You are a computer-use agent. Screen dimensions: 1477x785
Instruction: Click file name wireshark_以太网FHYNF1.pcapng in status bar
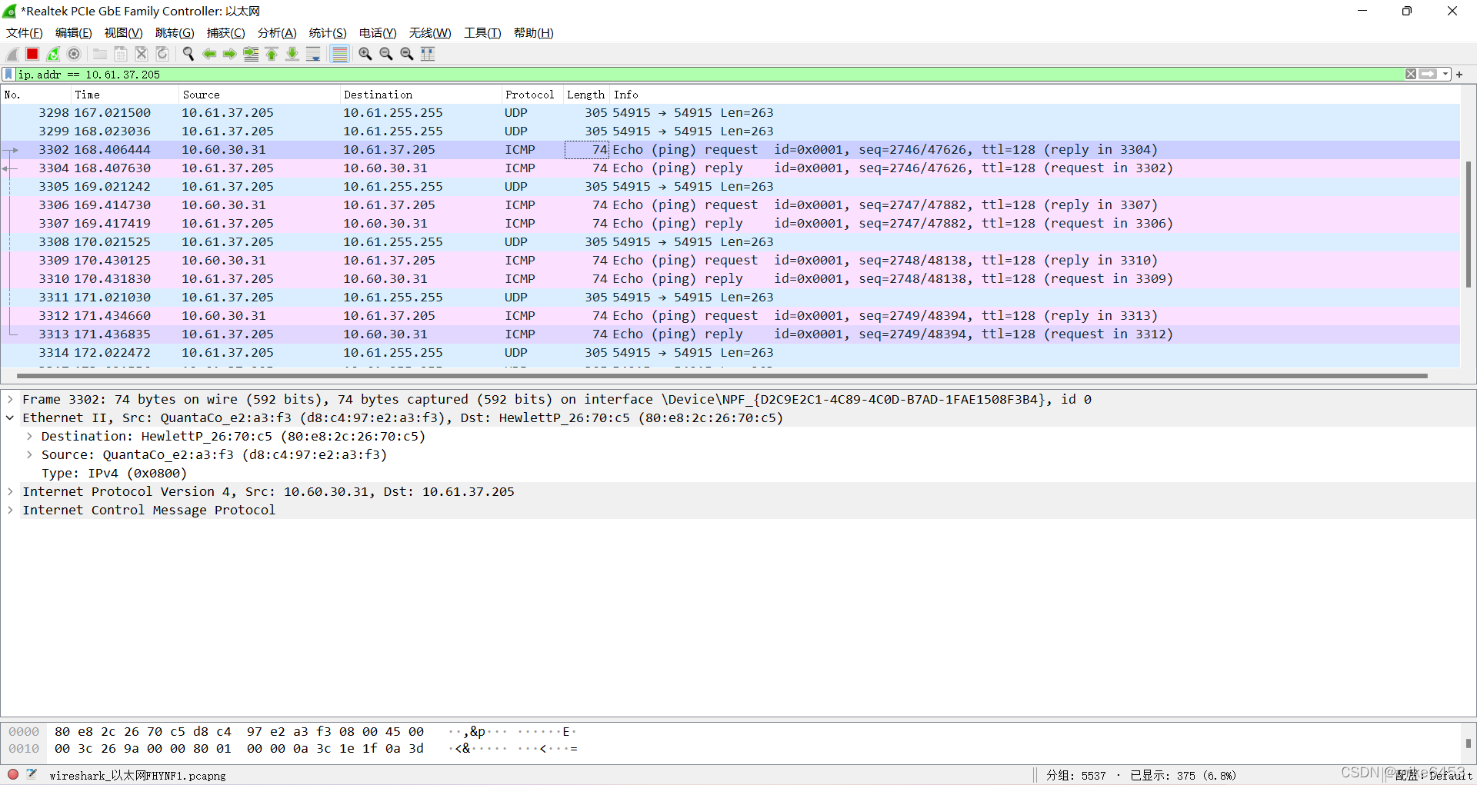pos(138,776)
